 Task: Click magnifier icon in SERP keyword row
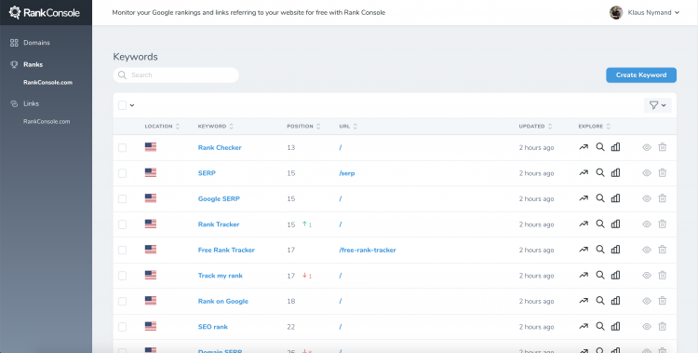pyautogui.click(x=600, y=173)
